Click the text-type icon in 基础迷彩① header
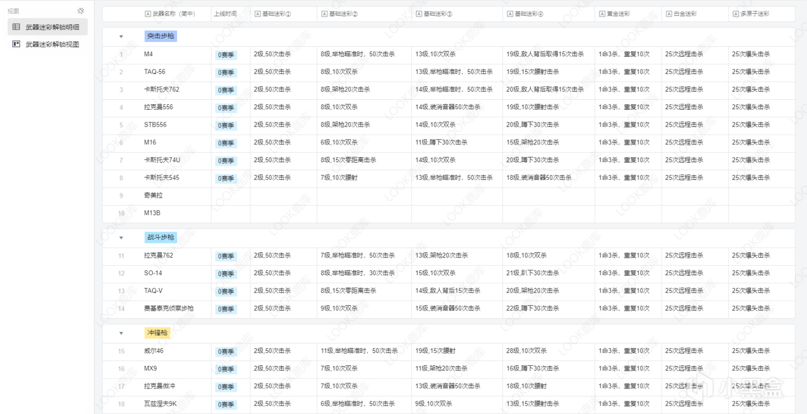The height and width of the screenshot is (414, 807). click(x=257, y=14)
